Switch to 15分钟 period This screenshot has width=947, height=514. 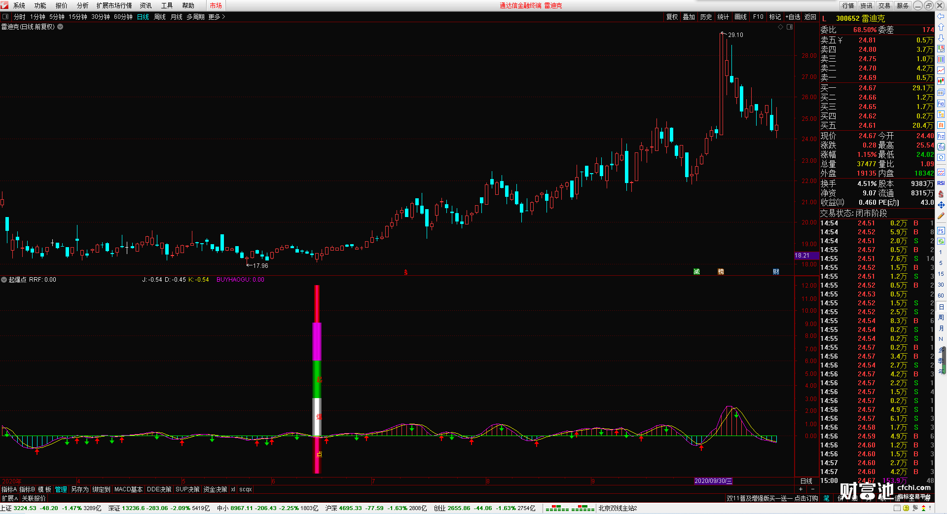77,17
